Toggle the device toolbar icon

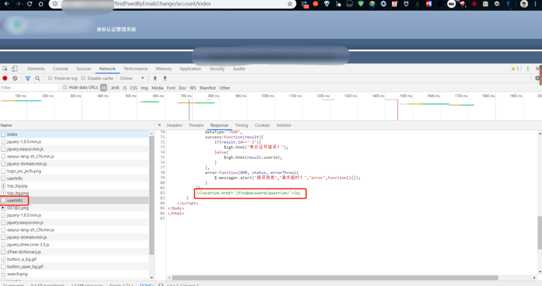tap(15, 69)
